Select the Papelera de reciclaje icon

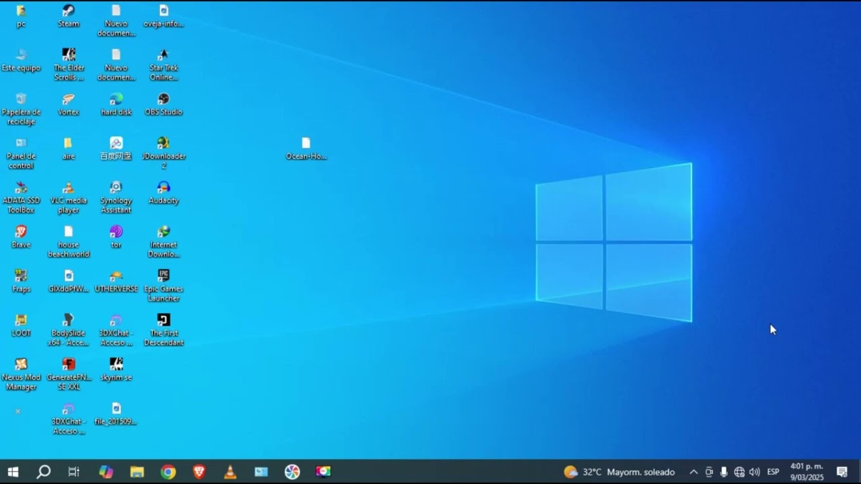tap(21, 109)
